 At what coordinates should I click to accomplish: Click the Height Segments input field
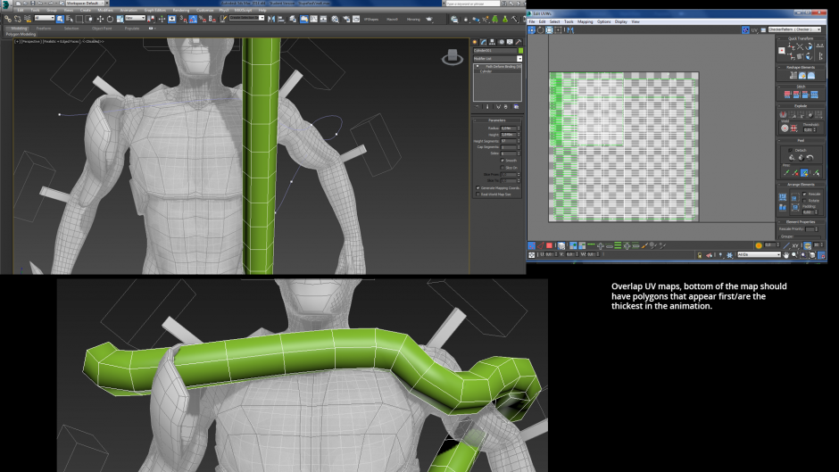coord(508,141)
